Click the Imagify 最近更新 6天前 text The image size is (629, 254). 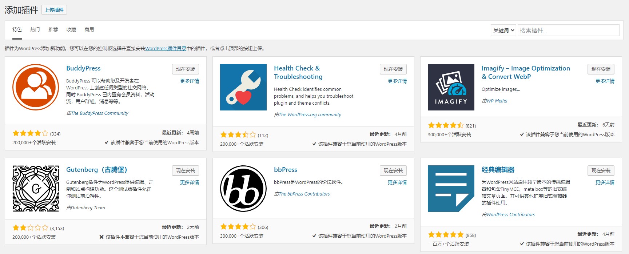(x=596, y=125)
